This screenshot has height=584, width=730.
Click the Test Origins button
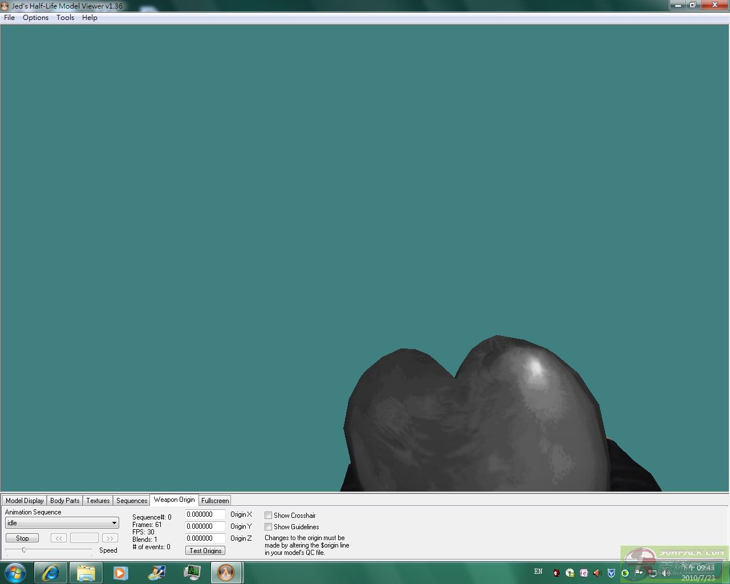point(205,550)
